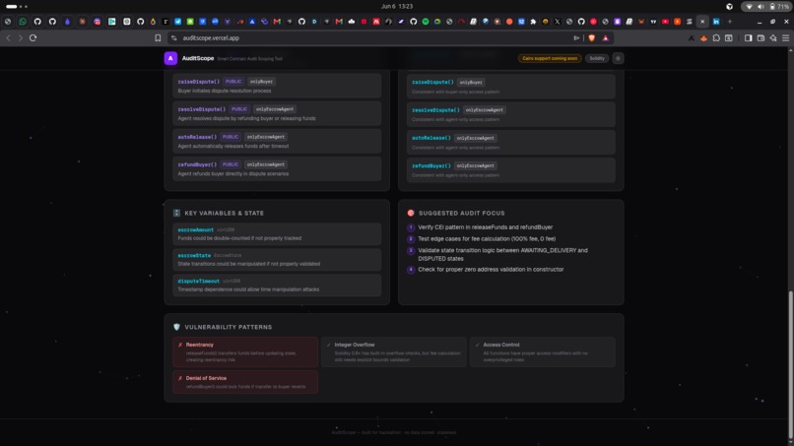
Task: Click the page vertical scrollbar thumb
Action: point(790,364)
